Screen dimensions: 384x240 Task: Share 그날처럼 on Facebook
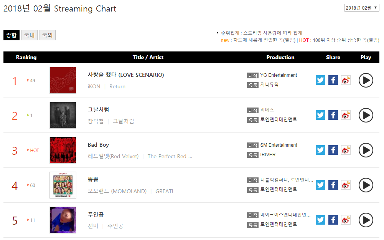333,115
